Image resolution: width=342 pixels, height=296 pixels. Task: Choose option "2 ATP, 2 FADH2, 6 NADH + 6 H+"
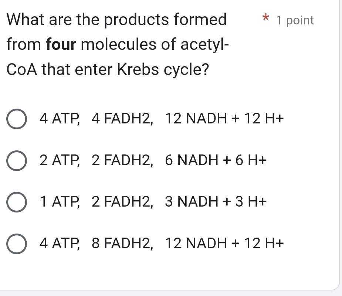152,160
